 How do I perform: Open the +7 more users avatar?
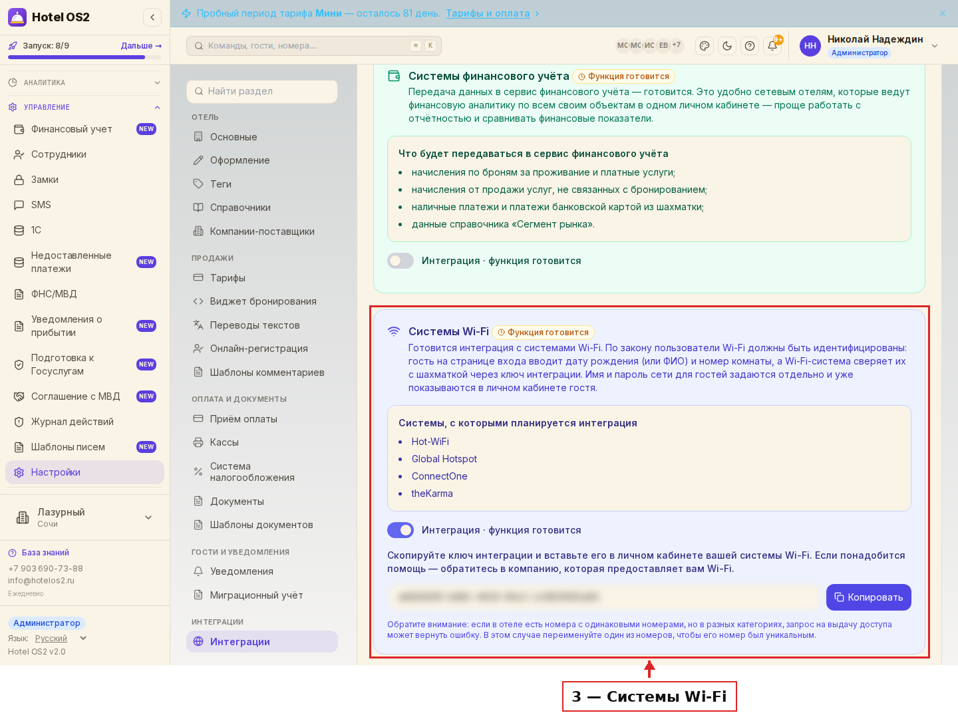point(676,46)
